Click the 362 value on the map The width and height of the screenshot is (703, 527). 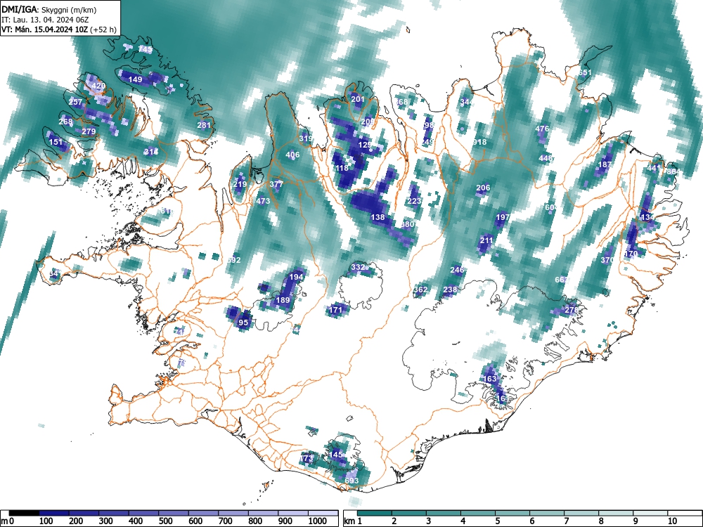pyautogui.click(x=420, y=290)
